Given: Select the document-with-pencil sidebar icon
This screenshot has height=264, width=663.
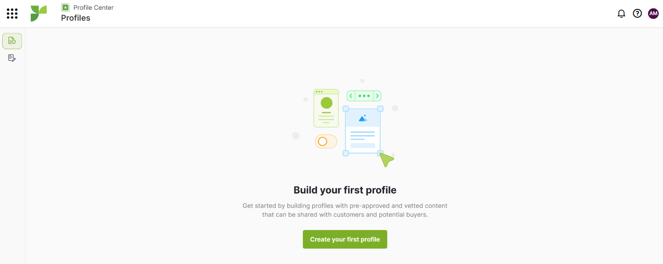Looking at the screenshot, I should (x=12, y=58).
